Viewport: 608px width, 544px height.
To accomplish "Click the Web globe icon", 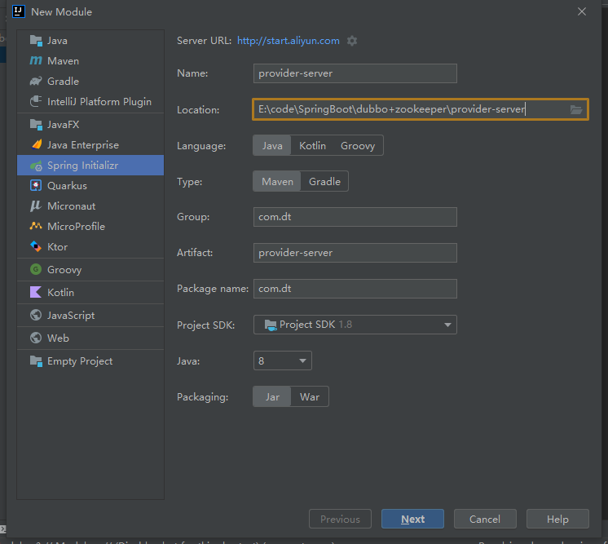I will pyautogui.click(x=36, y=338).
